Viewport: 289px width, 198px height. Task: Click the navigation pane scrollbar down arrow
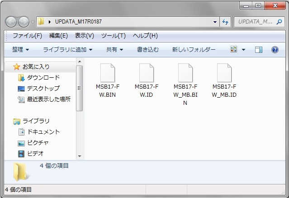(x=80, y=156)
